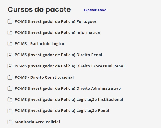Image resolution: width=161 pixels, height=128 pixels.
Task: Open the Monitoria Área Policial title
Action: pos(37,122)
